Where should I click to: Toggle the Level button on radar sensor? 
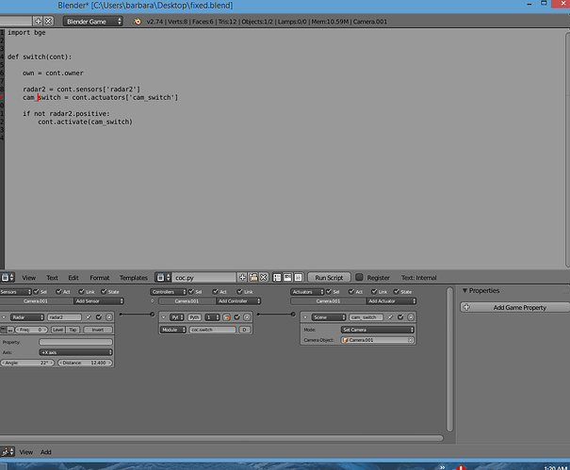(x=57, y=330)
